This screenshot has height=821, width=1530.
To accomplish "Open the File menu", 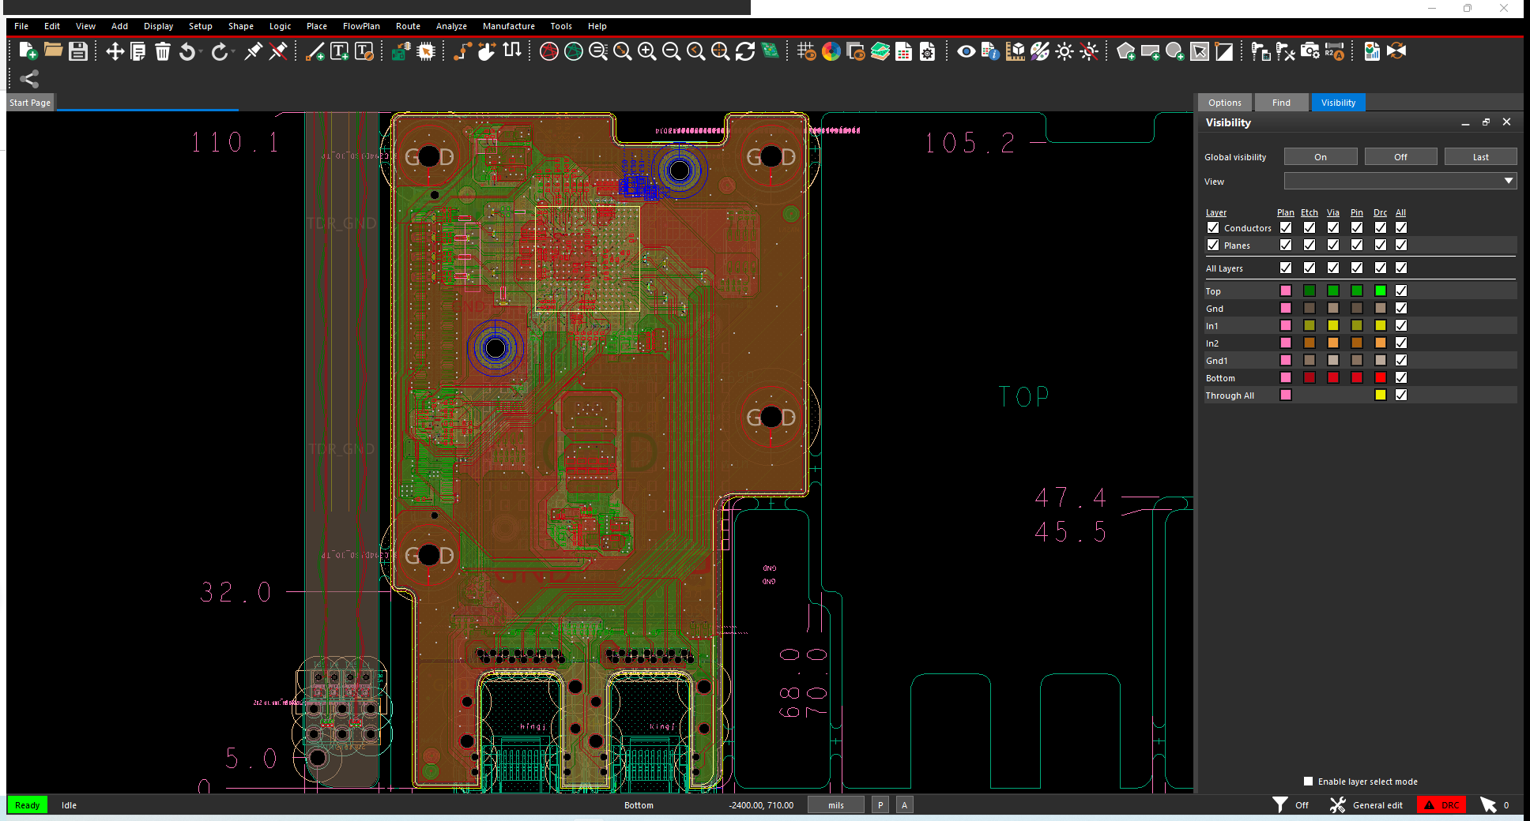I will click(x=21, y=26).
